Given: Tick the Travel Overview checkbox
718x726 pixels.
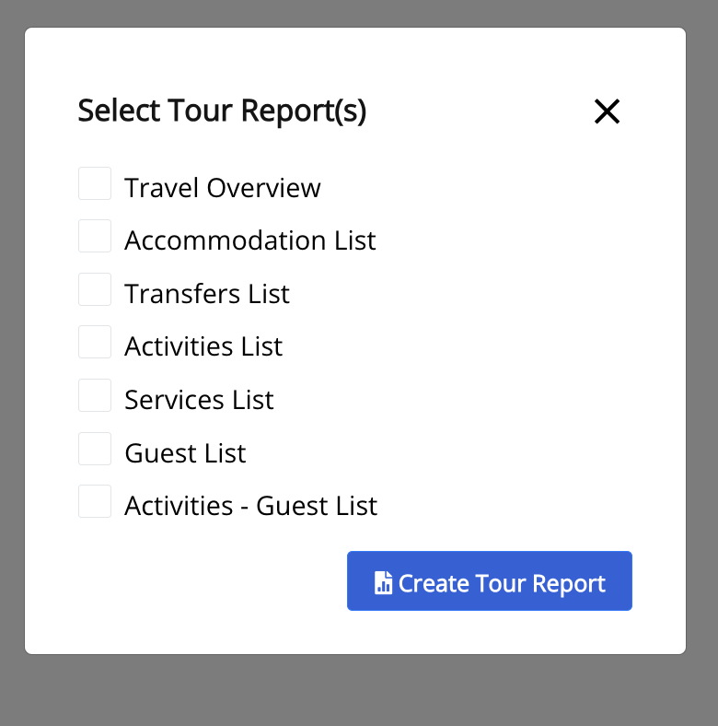Looking at the screenshot, I should pos(95,183).
